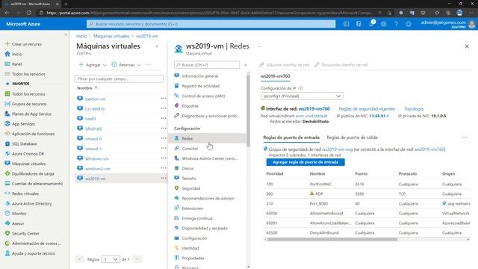This screenshot has height=269, width=478.
Task: Open portal settings gear icon
Action: point(383,24)
